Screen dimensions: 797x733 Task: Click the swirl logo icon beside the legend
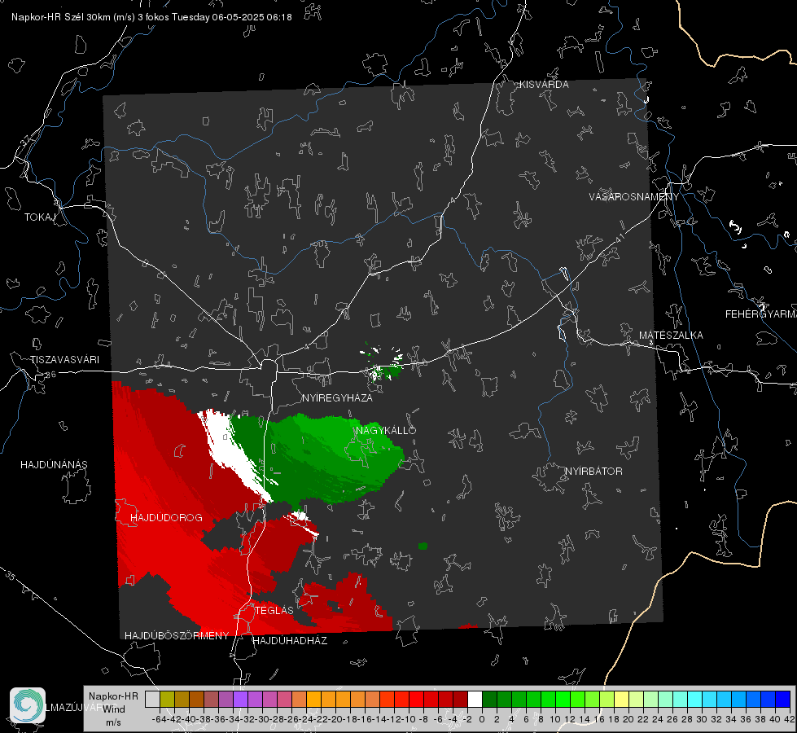click(28, 705)
